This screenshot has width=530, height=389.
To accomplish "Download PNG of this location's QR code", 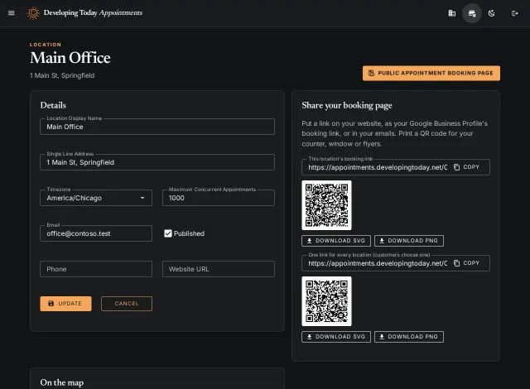I will click(x=409, y=241).
